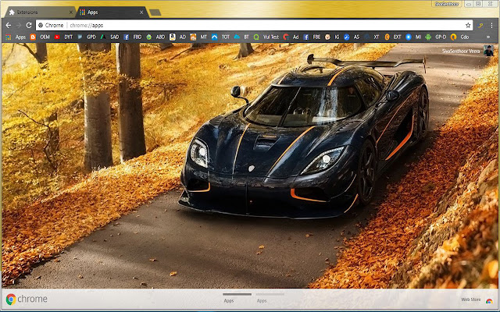Open the AS bookmark
500x312 pixels.
352,37
